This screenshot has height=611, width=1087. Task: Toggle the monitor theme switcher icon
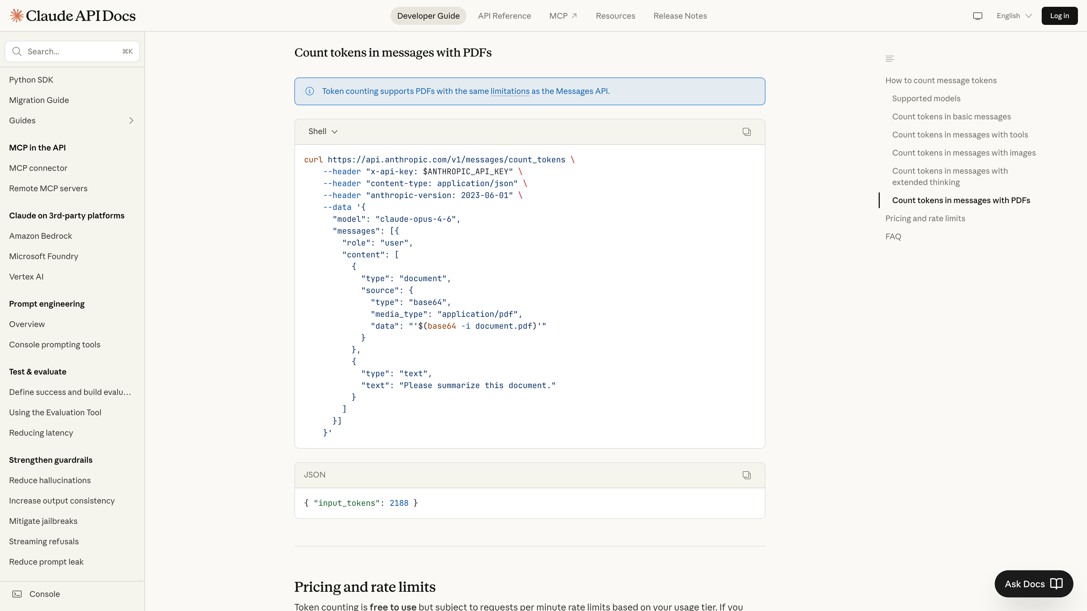[x=977, y=16]
